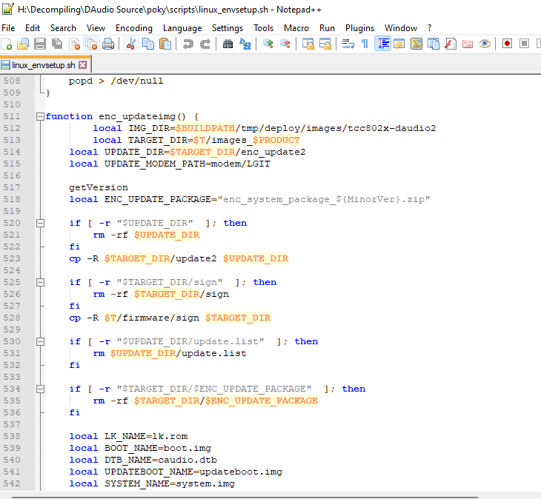The image size is (541, 499).
Task: Close the linux_envsetup.sh tab
Action: click(83, 65)
